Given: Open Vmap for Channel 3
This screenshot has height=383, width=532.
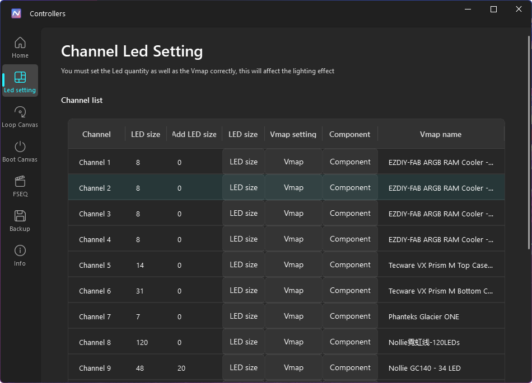Looking at the screenshot, I should pyautogui.click(x=293, y=214).
